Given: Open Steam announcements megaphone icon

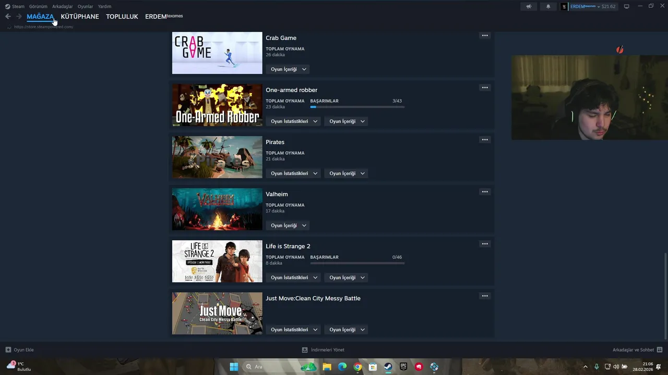Looking at the screenshot, I should (x=529, y=6).
